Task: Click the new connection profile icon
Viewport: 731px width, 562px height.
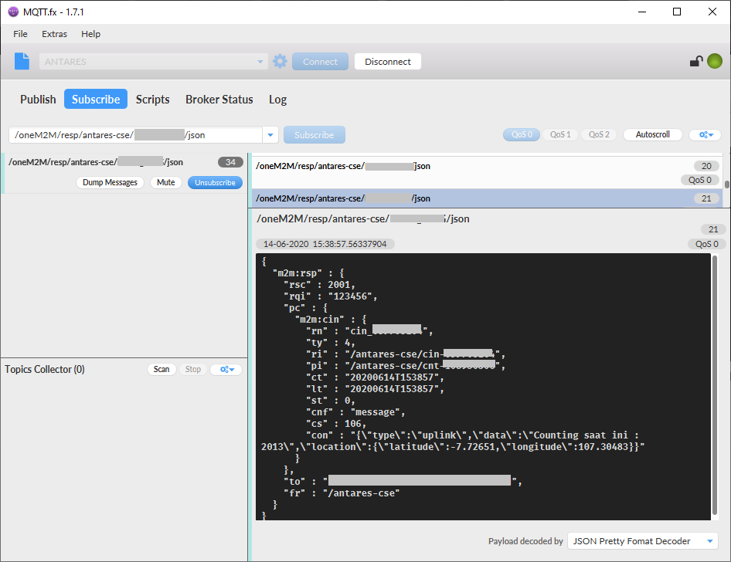Action: click(x=20, y=61)
